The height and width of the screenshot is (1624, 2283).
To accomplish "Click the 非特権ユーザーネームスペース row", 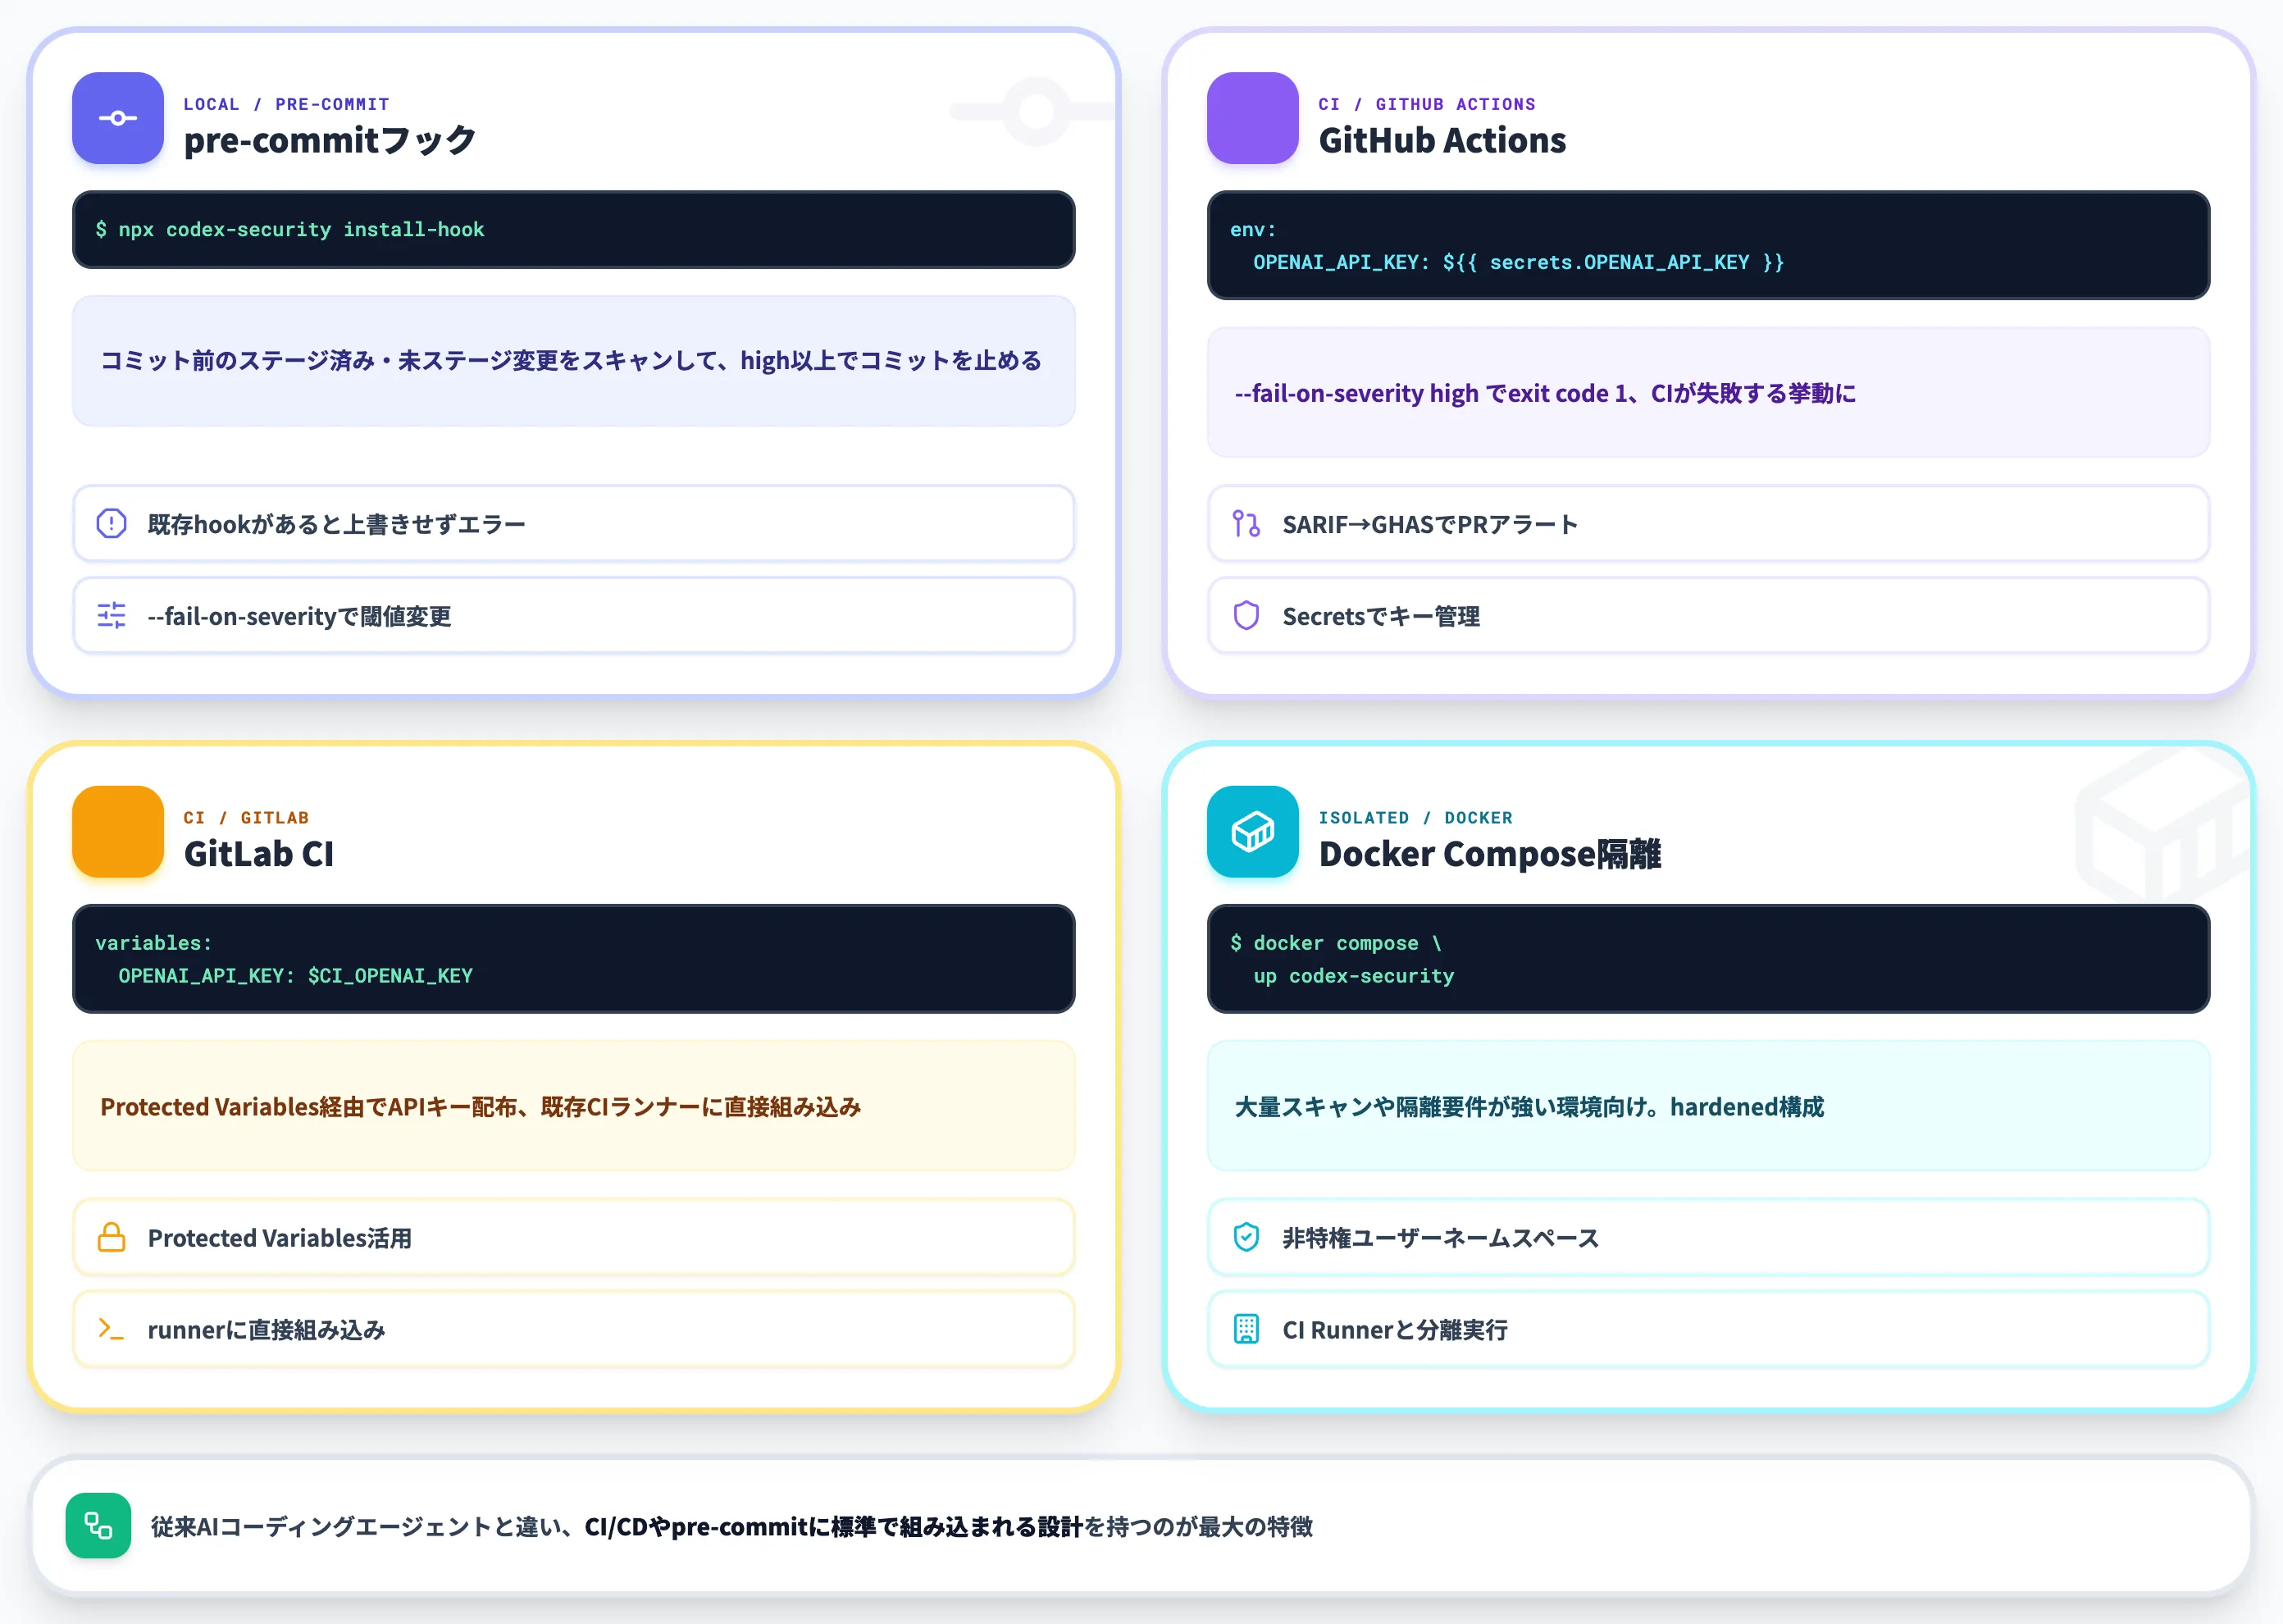I will (x=1708, y=1237).
